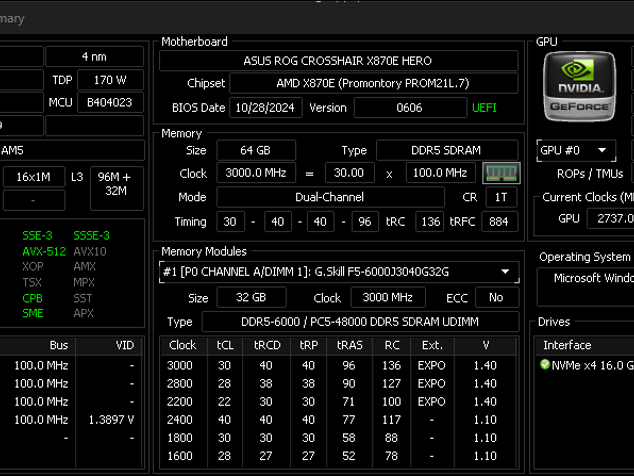Image resolution: width=634 pixels, height=476 pixels.
Task: Click the green UEFI label
Action: (x=484, y=108)
